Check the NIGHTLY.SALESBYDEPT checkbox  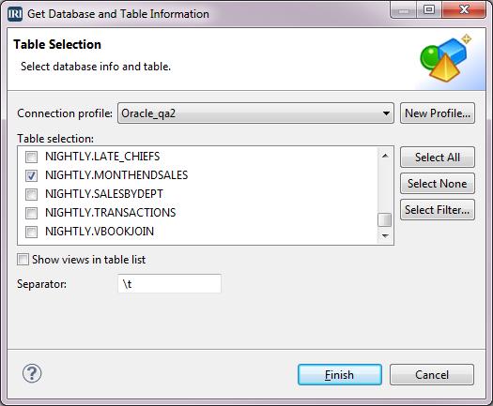[x=31, y=194]
